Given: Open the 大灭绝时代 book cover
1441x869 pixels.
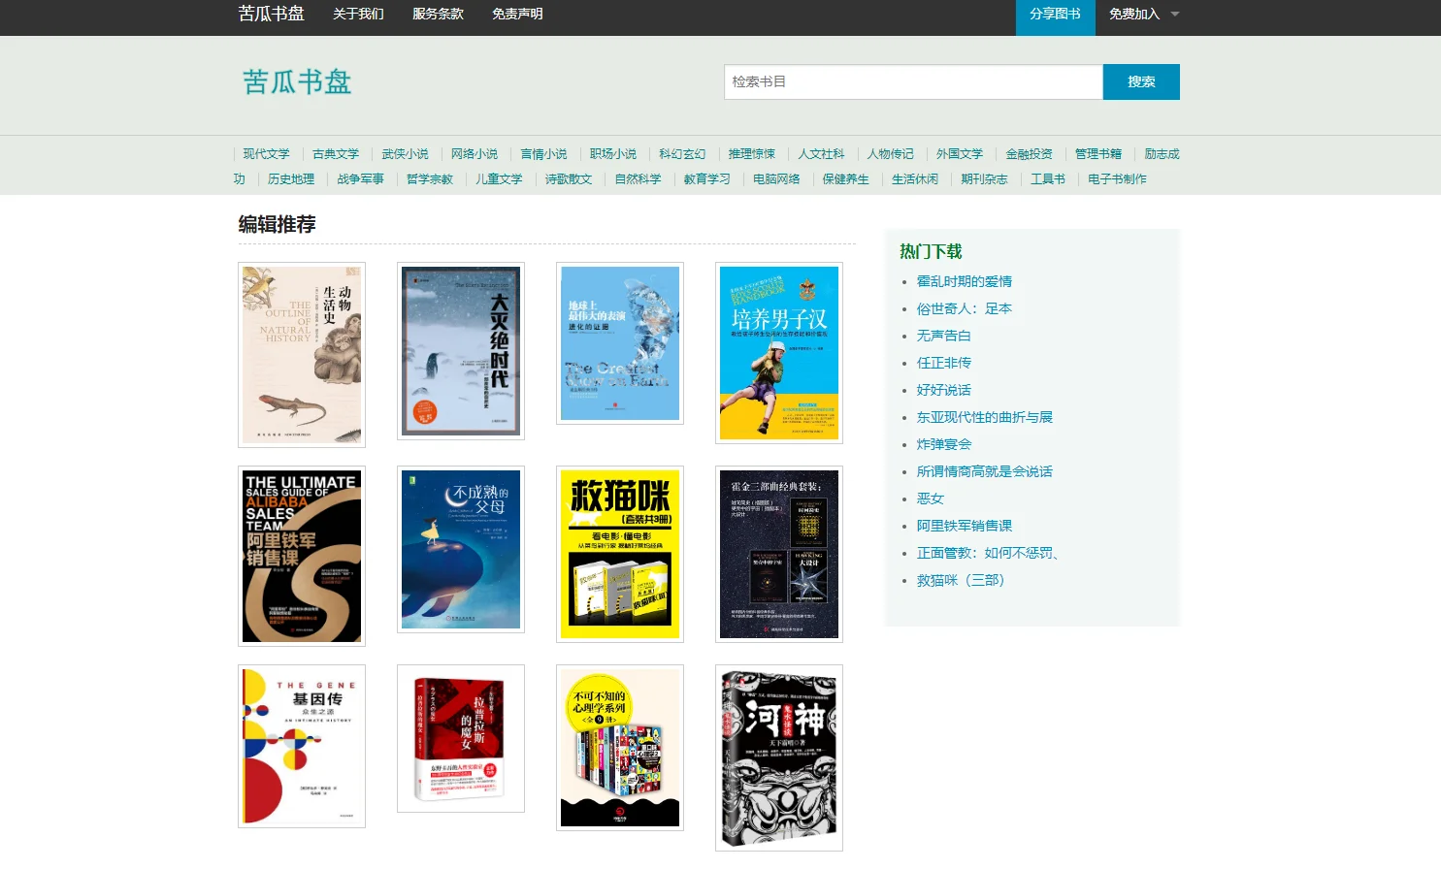Looking at the screenshot, I should click(x=461, y=351).
